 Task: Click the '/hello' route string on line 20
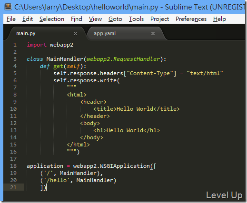click(57, 180)
